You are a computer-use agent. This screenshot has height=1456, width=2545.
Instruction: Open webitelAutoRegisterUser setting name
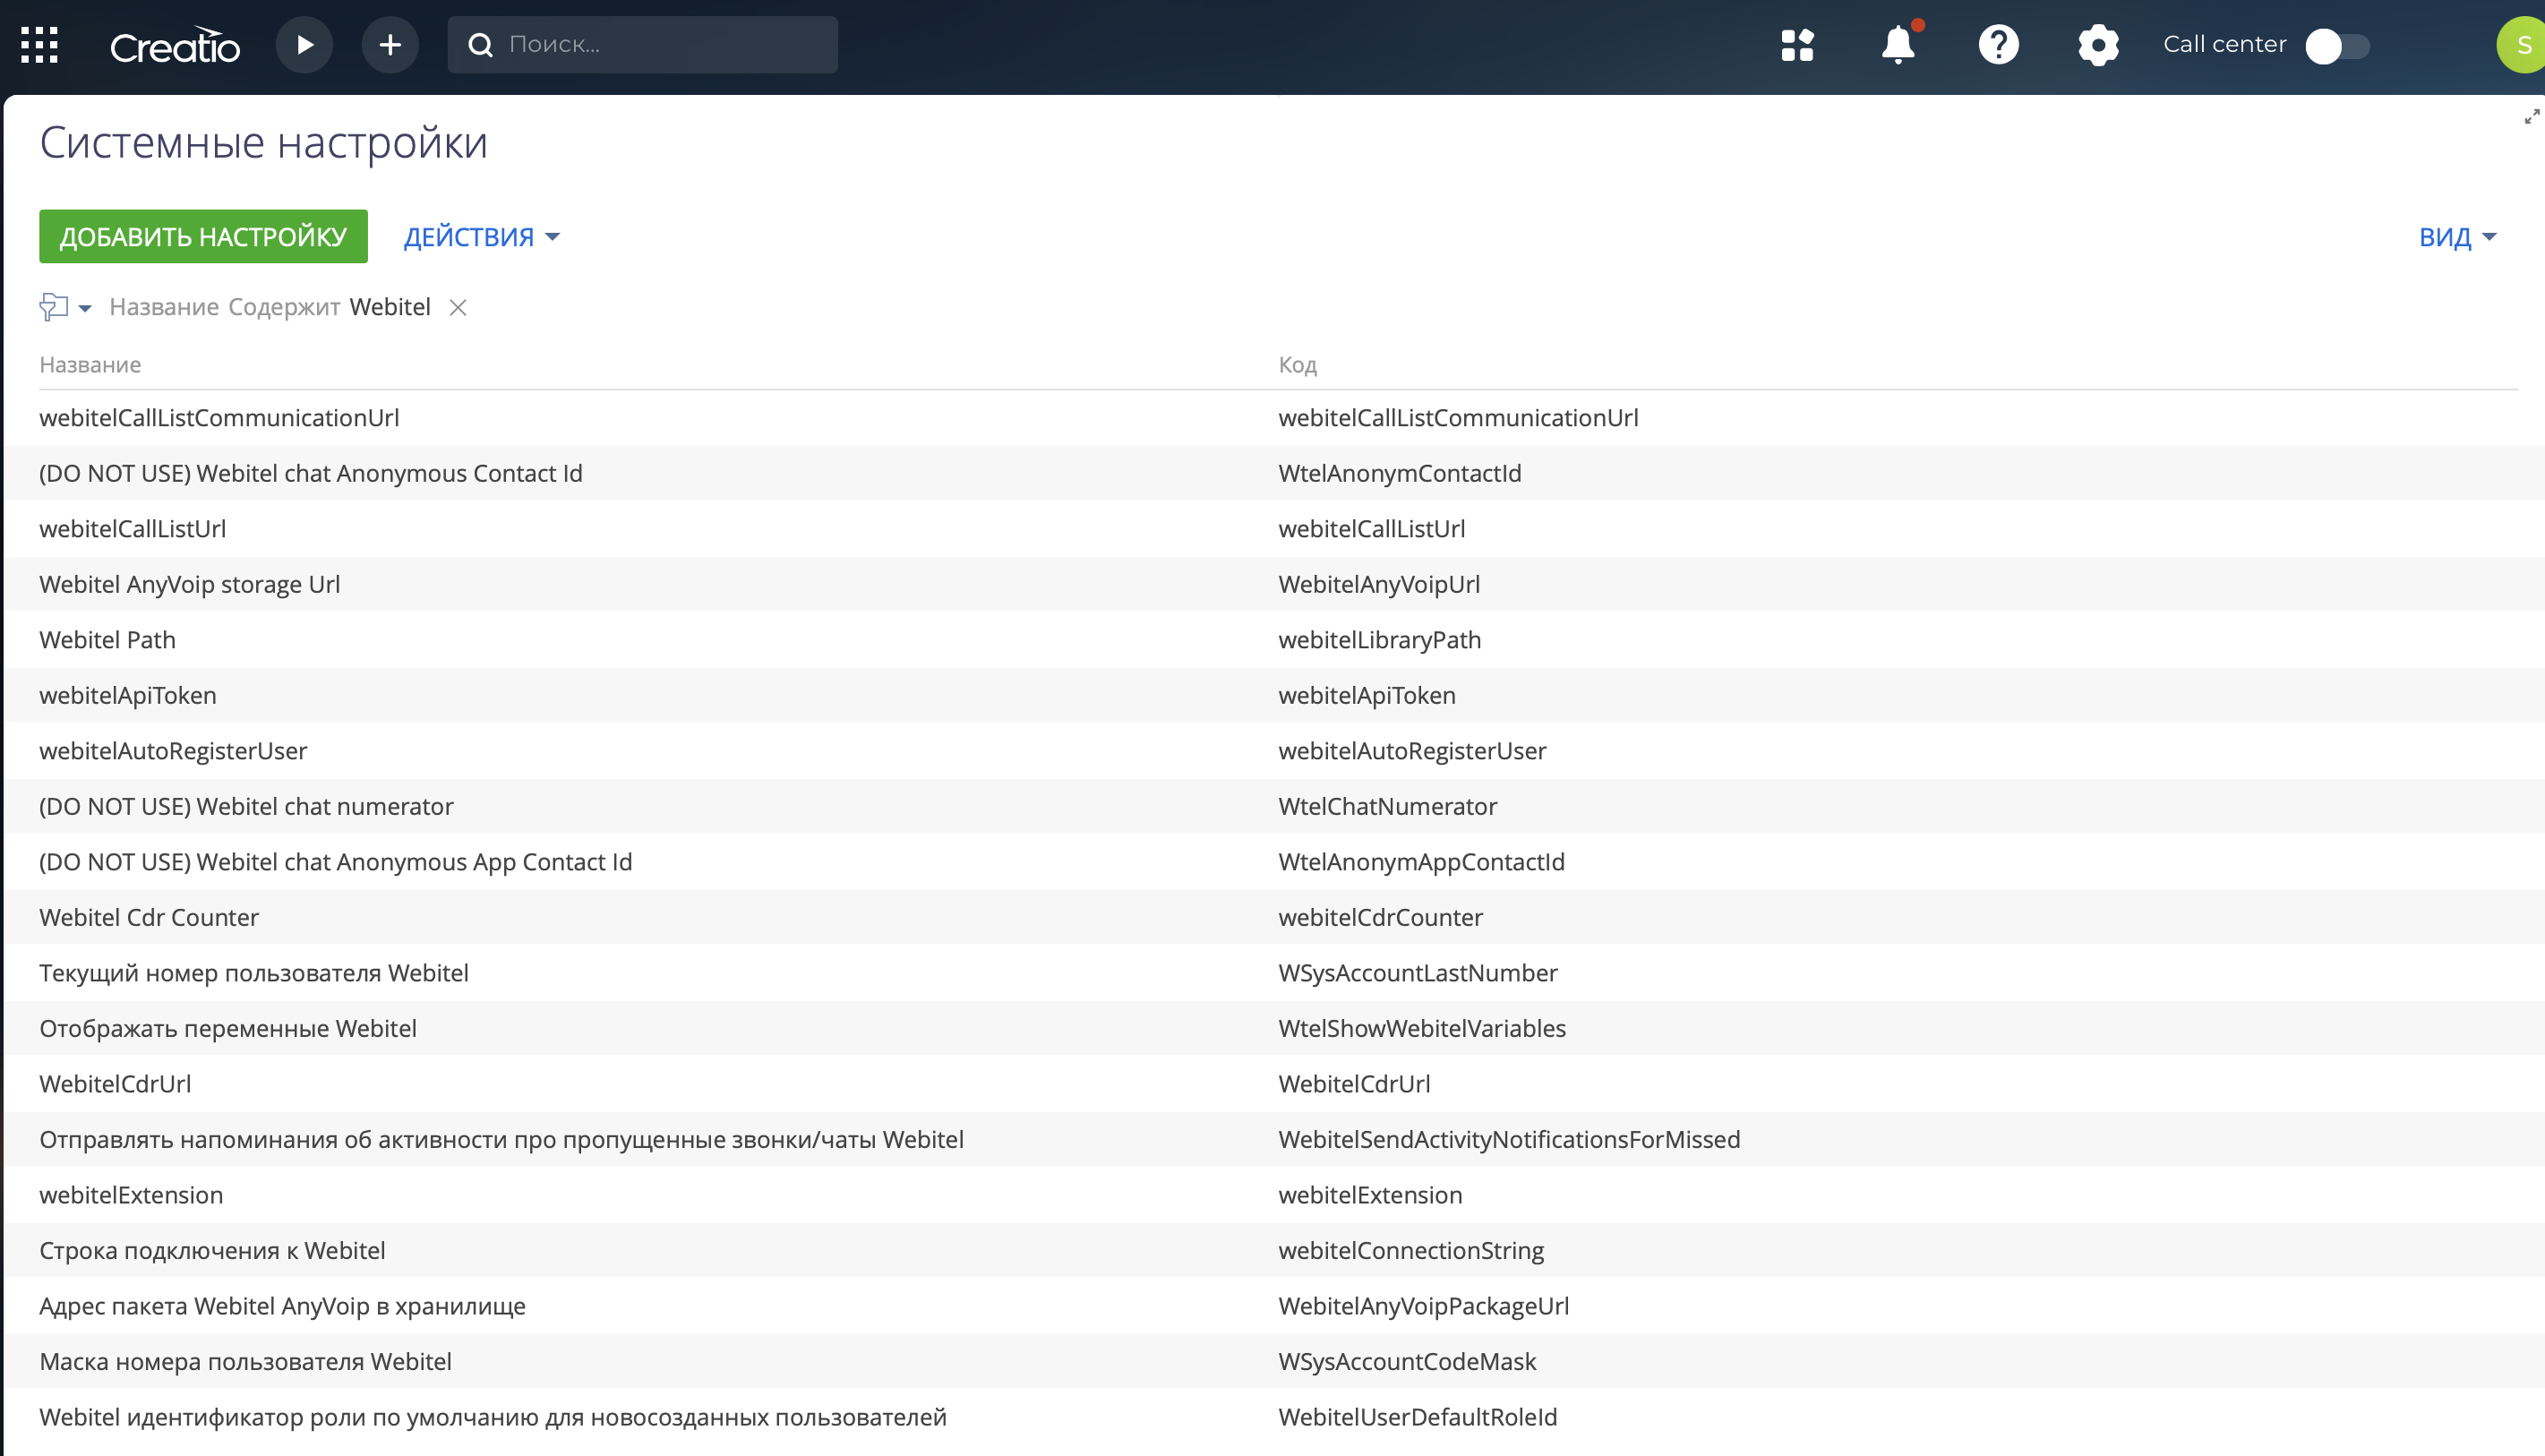click(x=173, y=751)
